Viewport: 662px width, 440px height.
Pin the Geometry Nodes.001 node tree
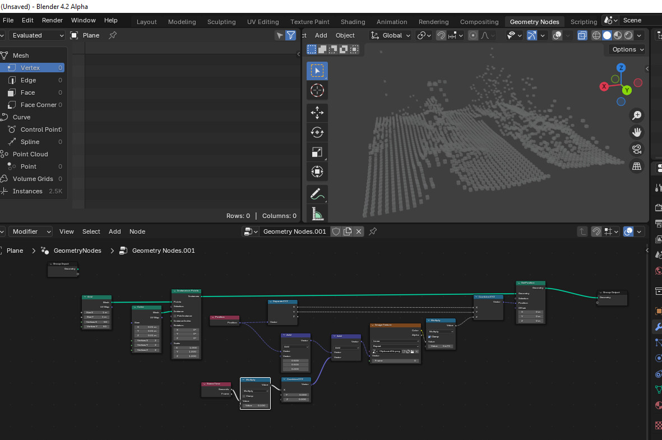[x=373, y=231]
